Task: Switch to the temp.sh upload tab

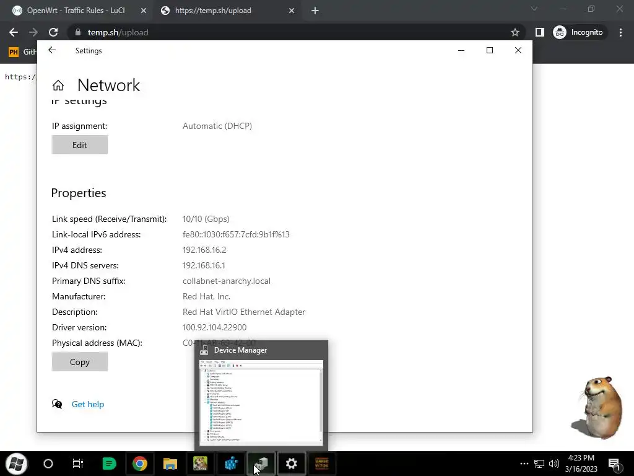Action: point(213,11)
